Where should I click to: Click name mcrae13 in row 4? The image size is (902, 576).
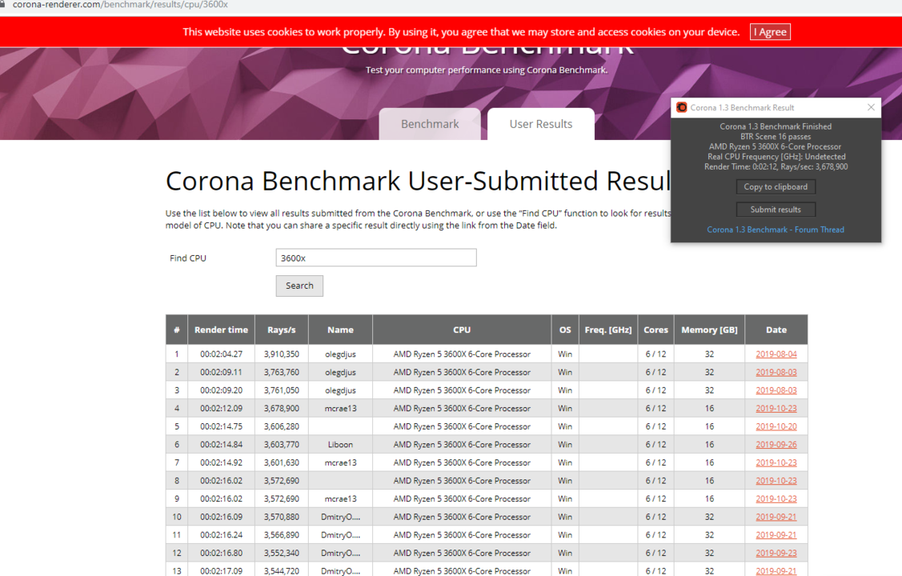(341, 408)
